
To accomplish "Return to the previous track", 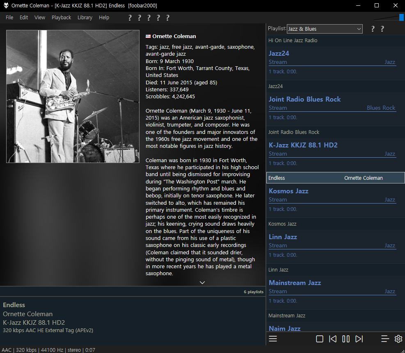I will click(332, 339).
